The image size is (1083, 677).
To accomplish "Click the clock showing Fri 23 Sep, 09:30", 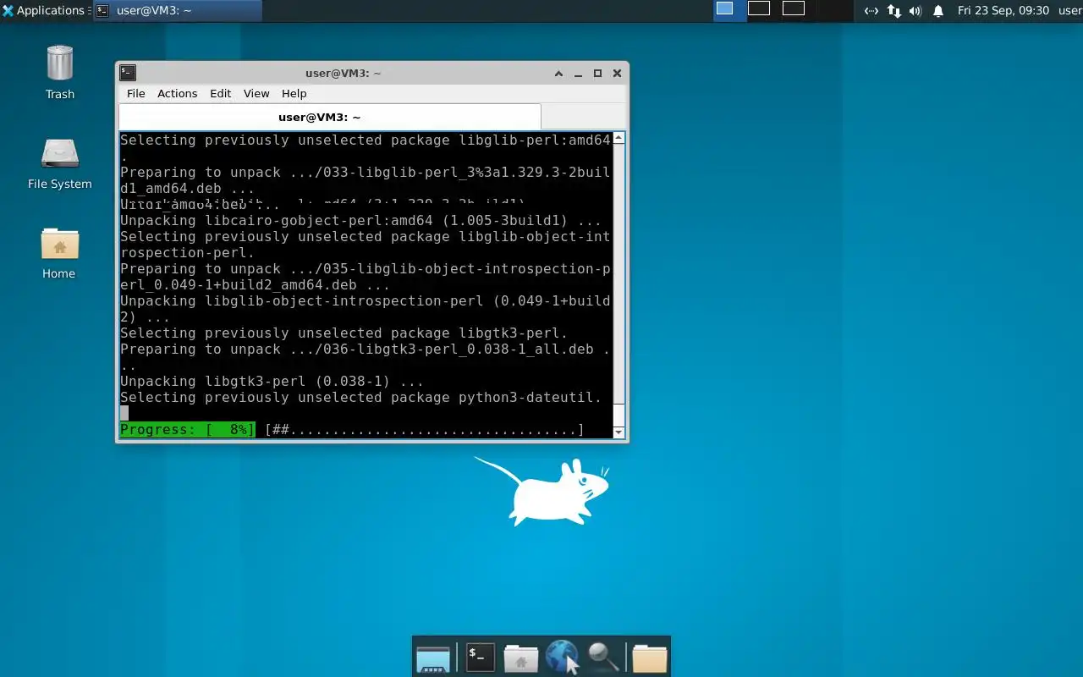I will (x=1003, y=11).
